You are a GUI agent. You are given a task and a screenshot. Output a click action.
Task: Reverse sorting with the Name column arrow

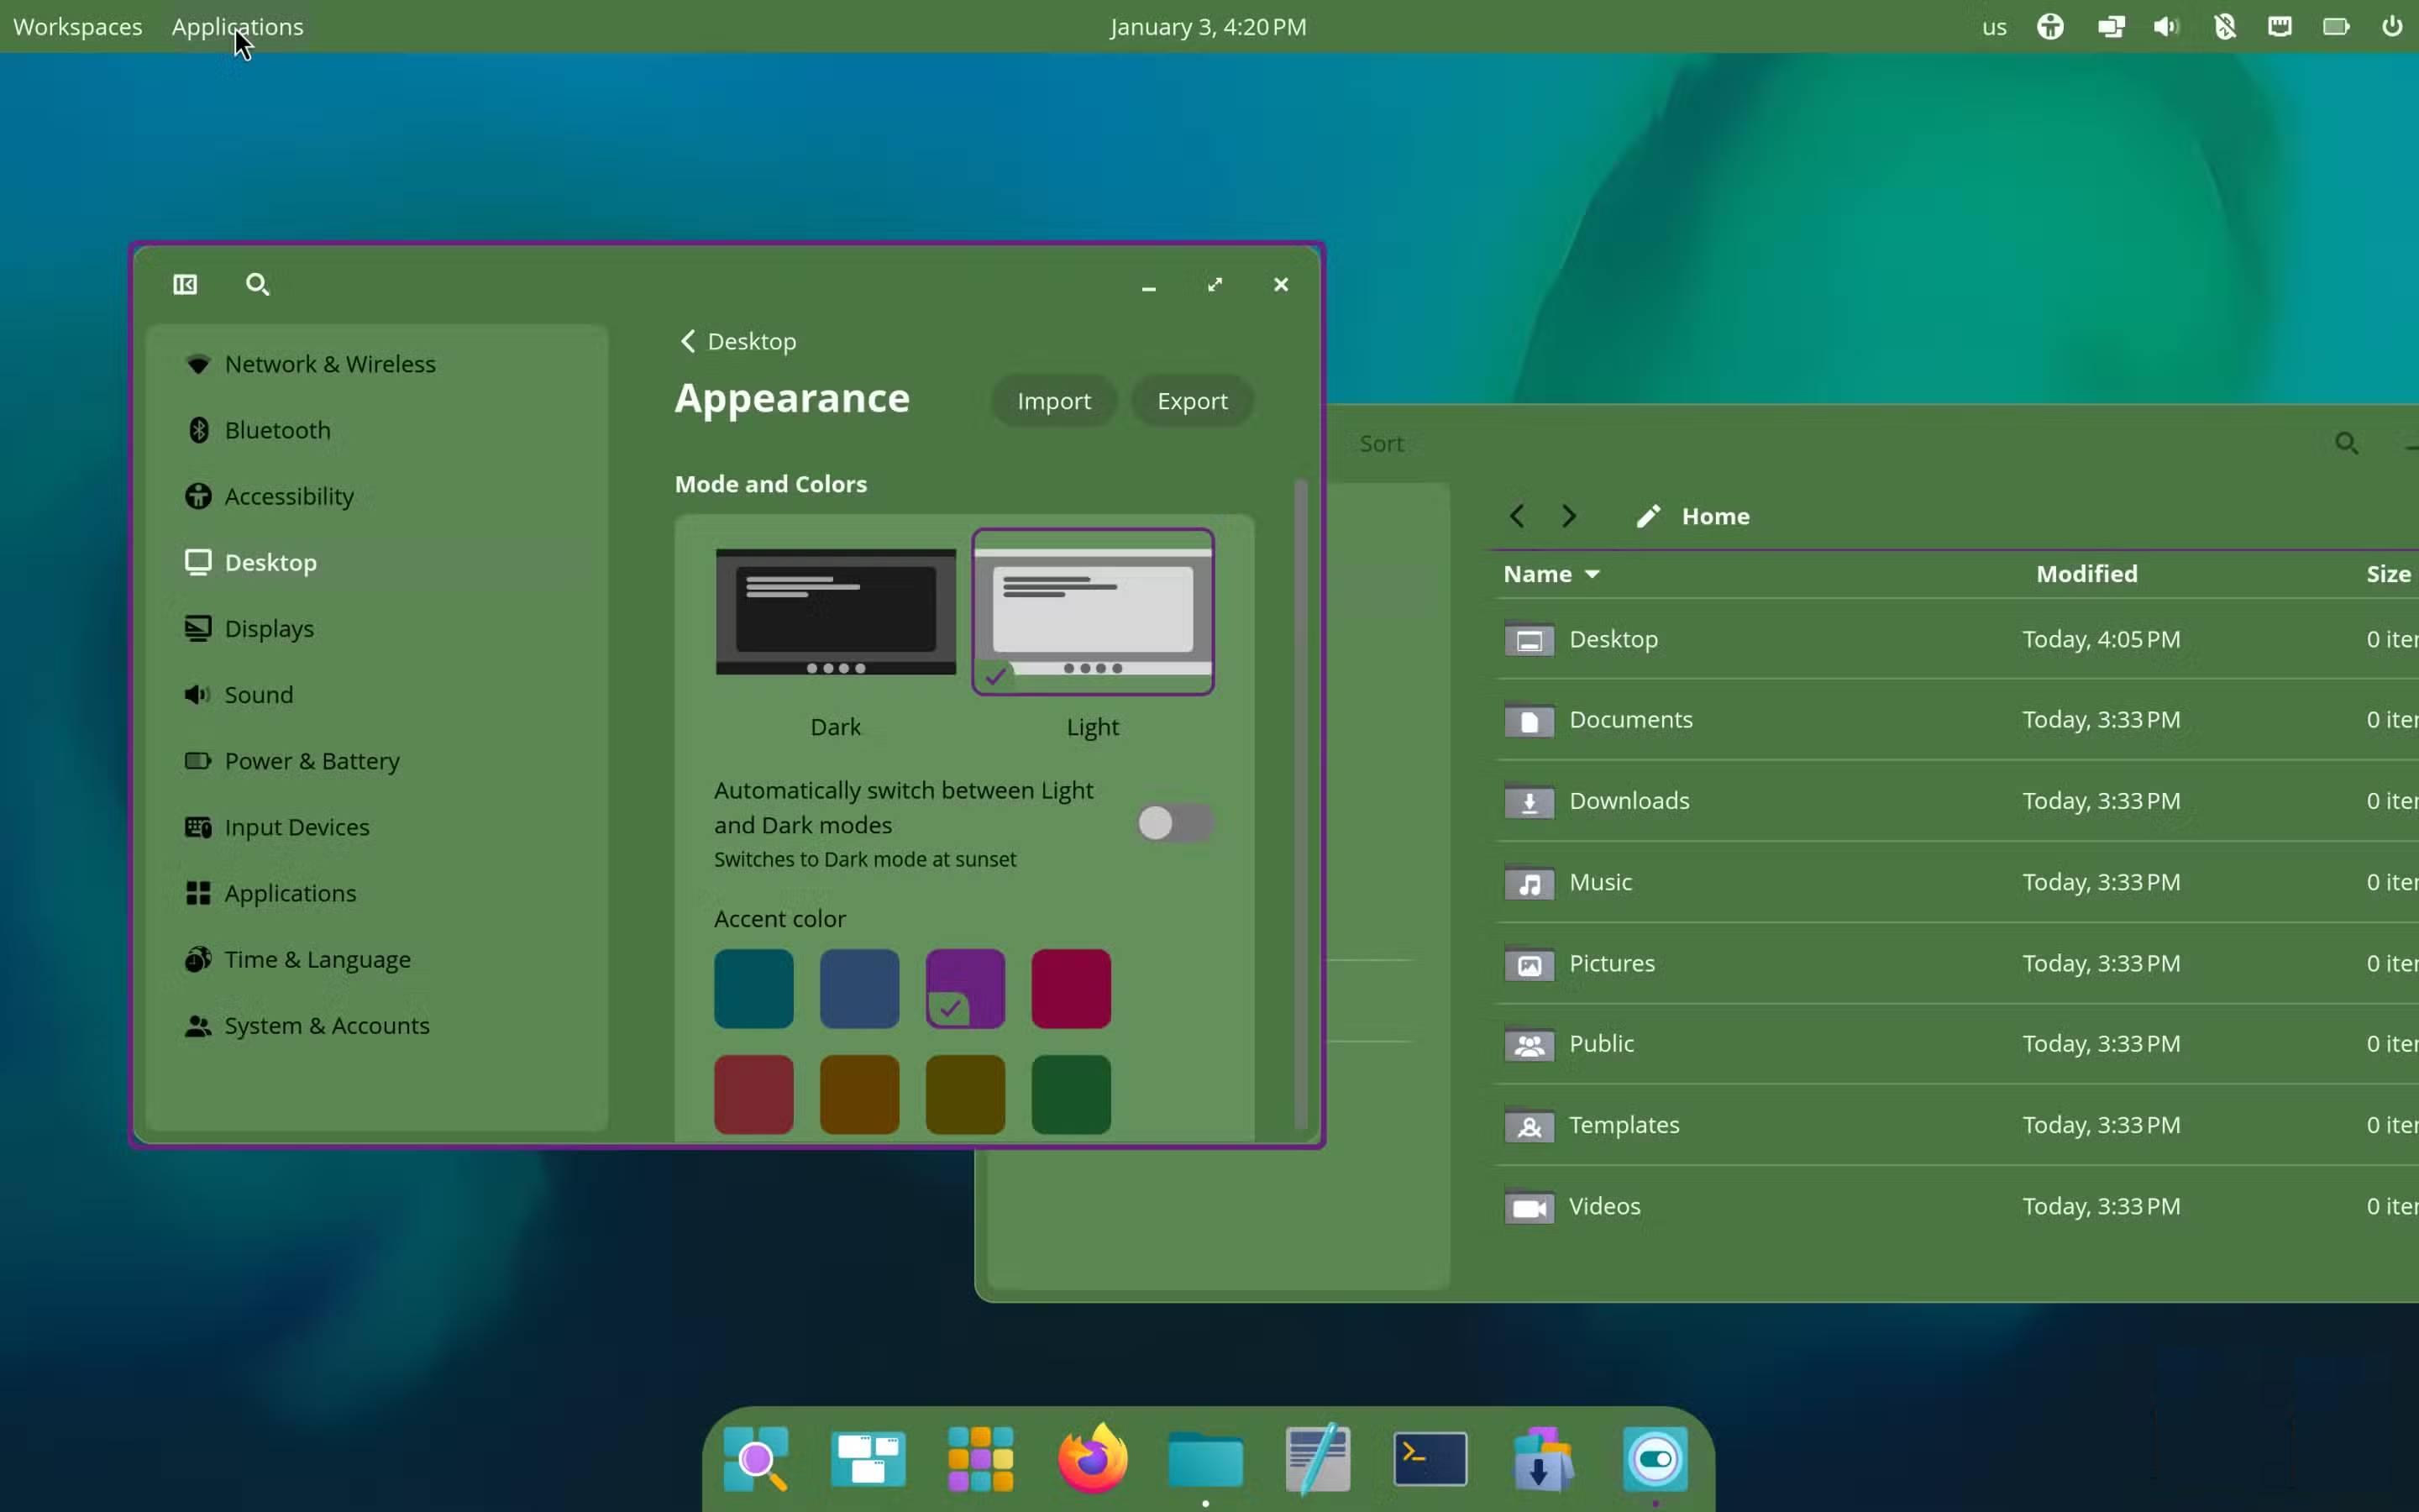click(x=1592, y=573)
